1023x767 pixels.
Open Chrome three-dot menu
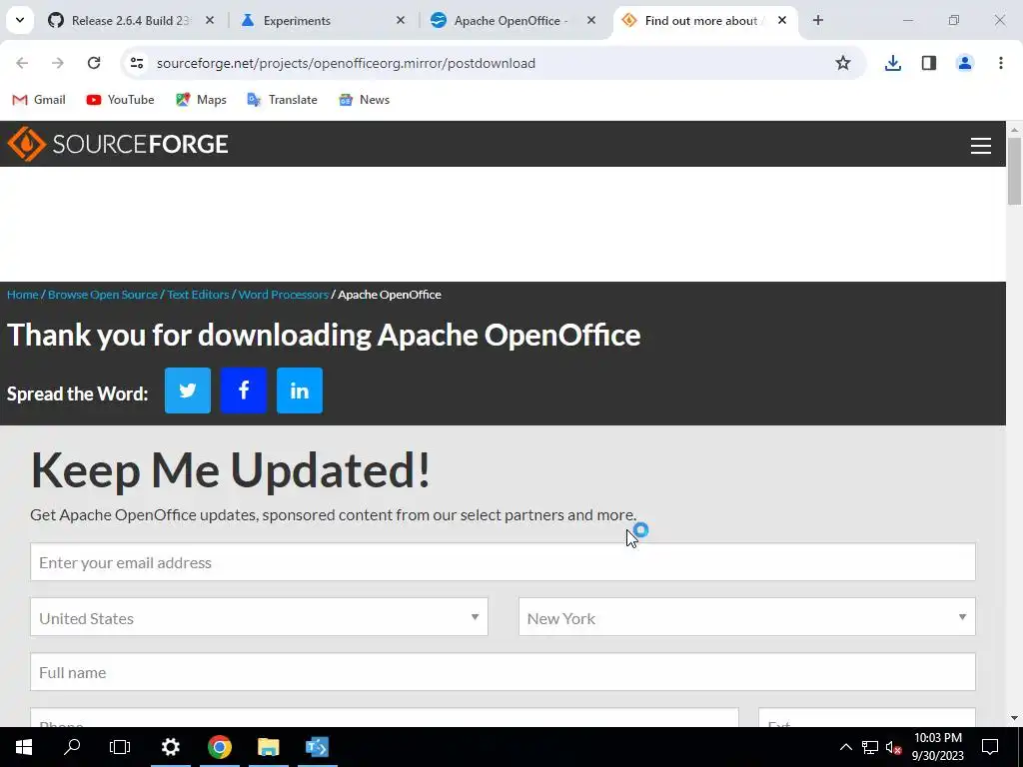pos(1001,63)
